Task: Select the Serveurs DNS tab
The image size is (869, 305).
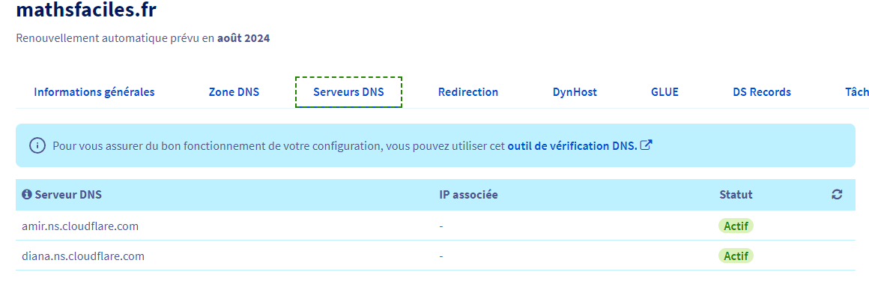Action: coord(348,92)
